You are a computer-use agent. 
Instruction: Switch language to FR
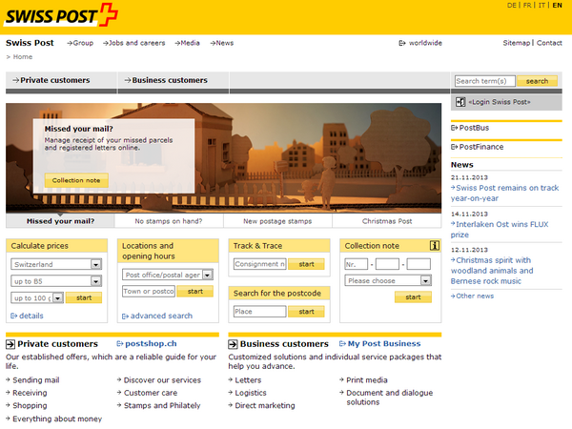coord(527,5)
